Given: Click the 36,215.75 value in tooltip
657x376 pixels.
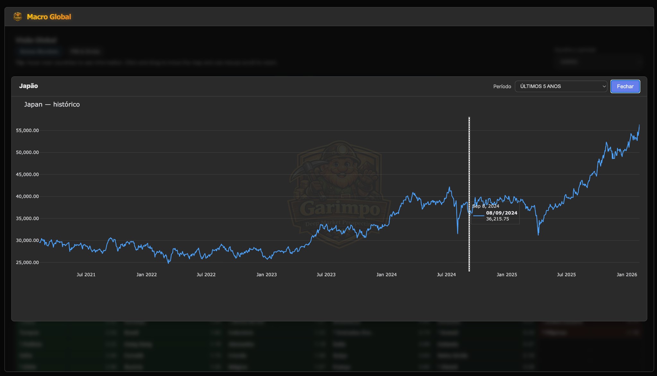Looking at the screenshot, I should pyautogui.click(x=497, y=219).
